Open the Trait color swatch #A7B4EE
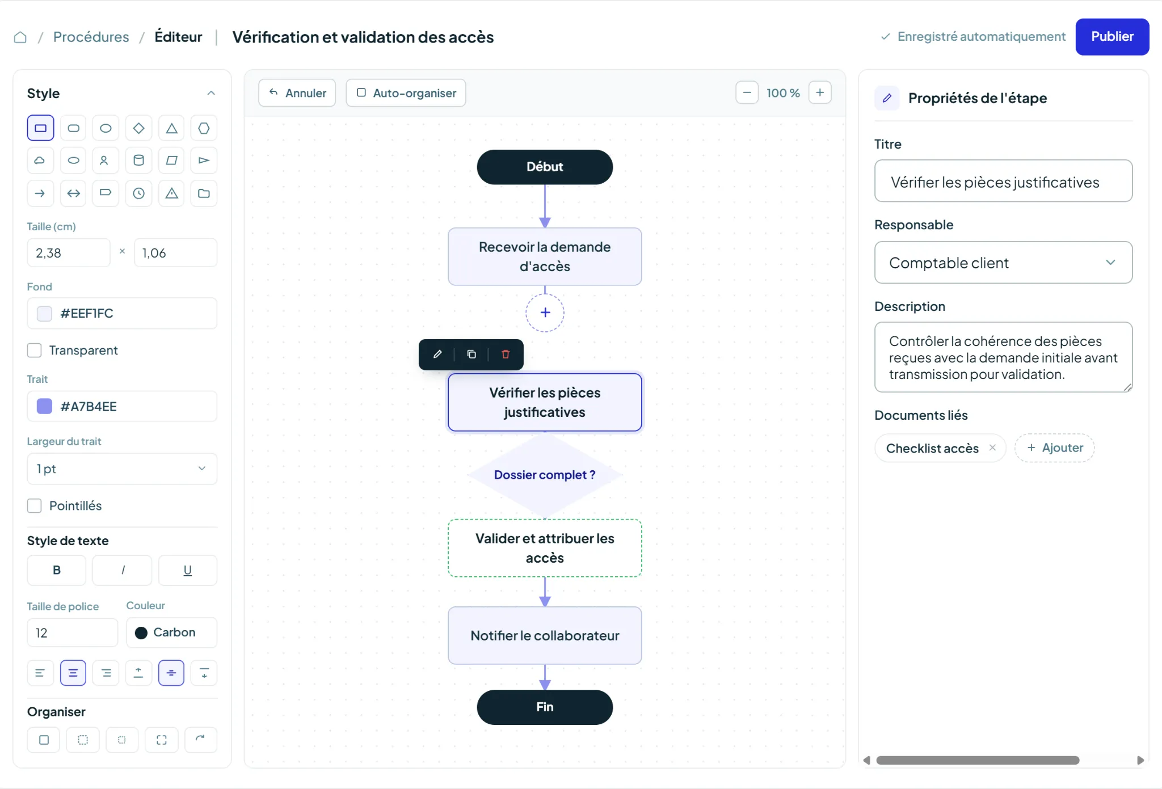The image size is (1162, 789). pos(45,406)
